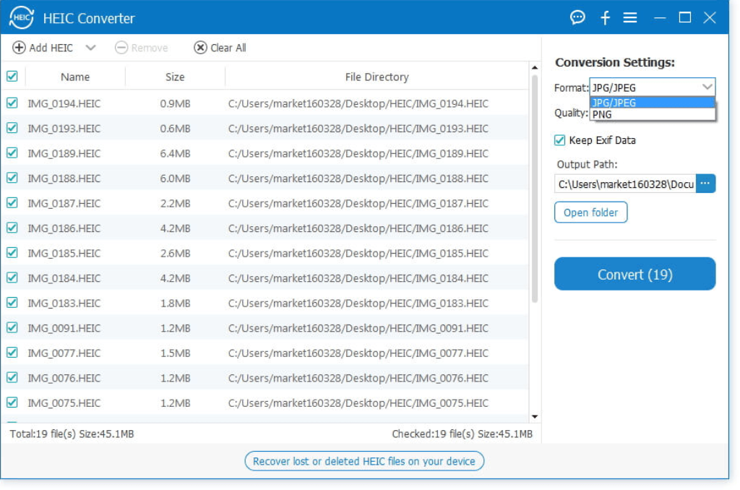Uncheck IMG_0187.HEIC checkbox
Screen dimensions: 740x490
click(x=12, y=203)
